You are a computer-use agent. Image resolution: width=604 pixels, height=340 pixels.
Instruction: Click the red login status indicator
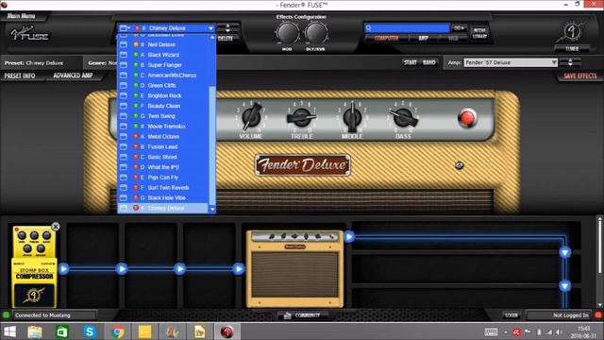[598, 314]
